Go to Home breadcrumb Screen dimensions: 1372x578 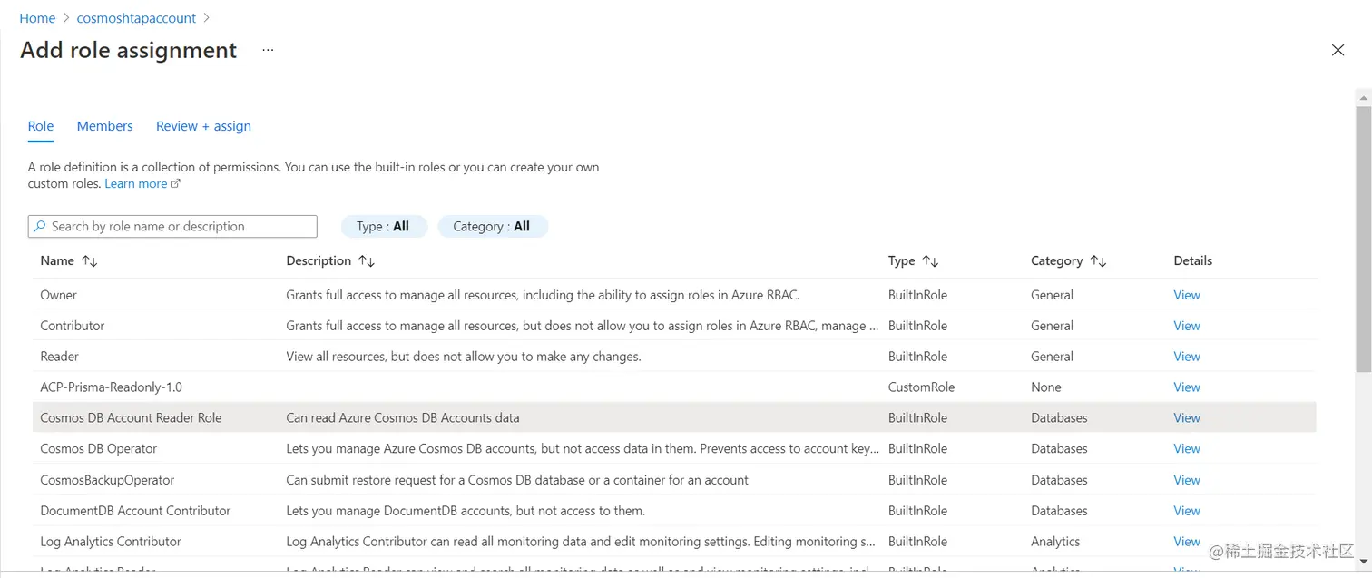click(37, 18)
